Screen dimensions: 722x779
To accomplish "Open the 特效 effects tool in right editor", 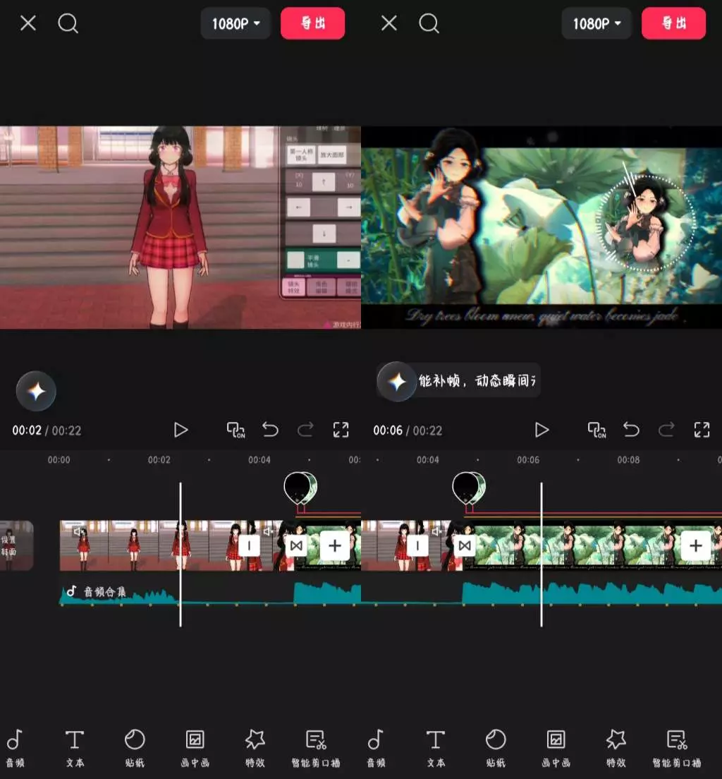I will (616, 748).
